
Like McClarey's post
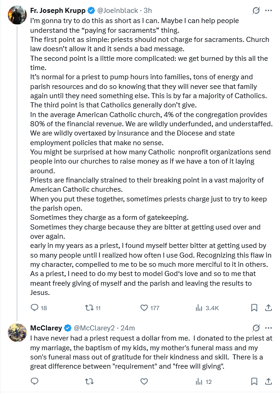point(144,381)
